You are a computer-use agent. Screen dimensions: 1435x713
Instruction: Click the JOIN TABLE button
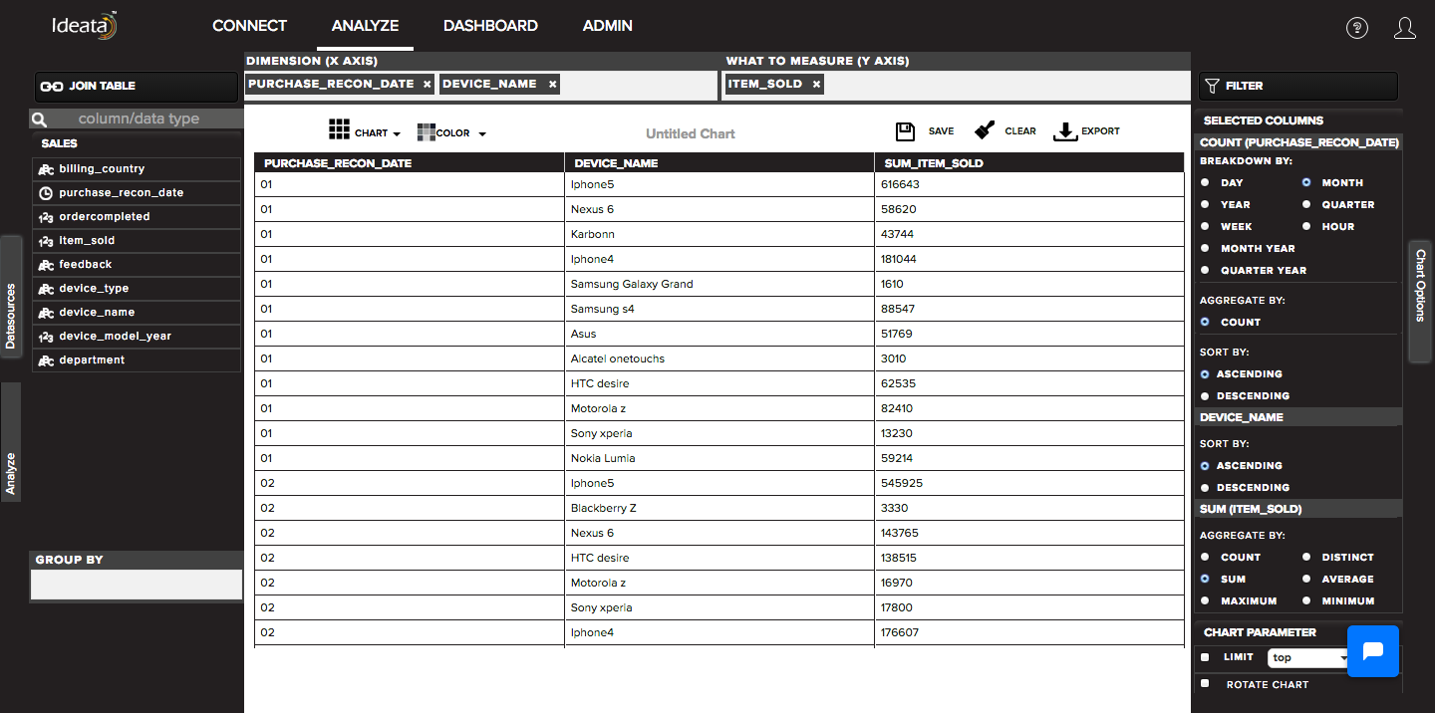coord(137,87)
